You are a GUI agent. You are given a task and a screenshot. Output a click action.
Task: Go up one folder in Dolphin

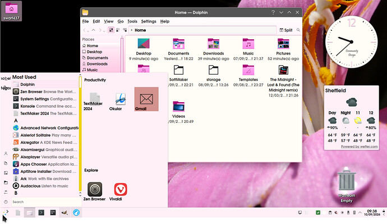point(94,30)
